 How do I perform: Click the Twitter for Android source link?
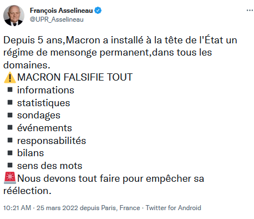click(x=173, y=208)
